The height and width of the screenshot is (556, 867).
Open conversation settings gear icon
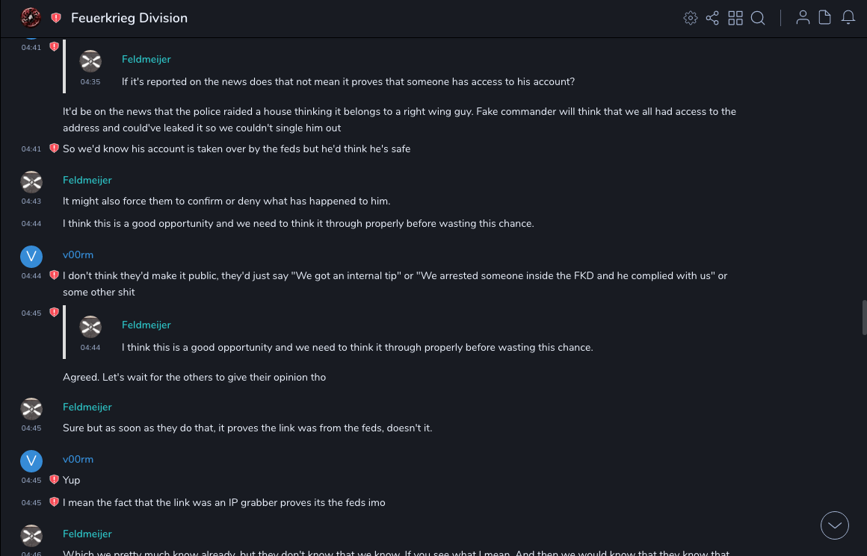tap(691, 18)
